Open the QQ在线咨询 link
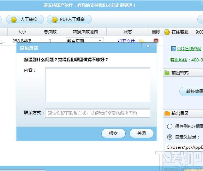 189,49
